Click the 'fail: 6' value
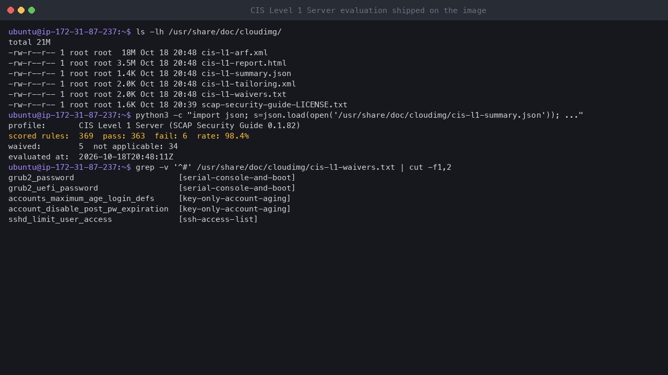Image resolution: width=668 pixels, height=375 pixels. click(x=171, y=136)
